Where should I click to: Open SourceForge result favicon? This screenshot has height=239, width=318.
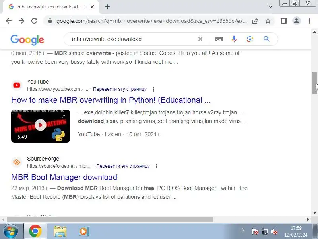coord(17,162)
